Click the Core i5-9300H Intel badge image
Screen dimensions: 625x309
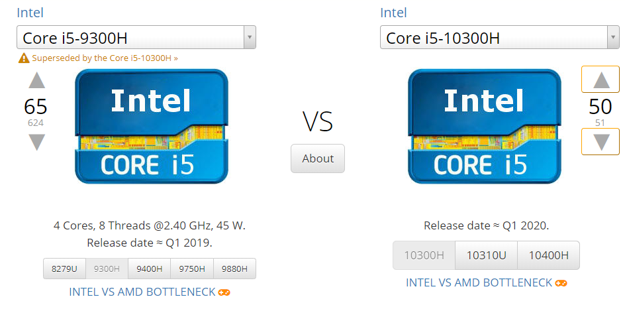tap(152, 126)
